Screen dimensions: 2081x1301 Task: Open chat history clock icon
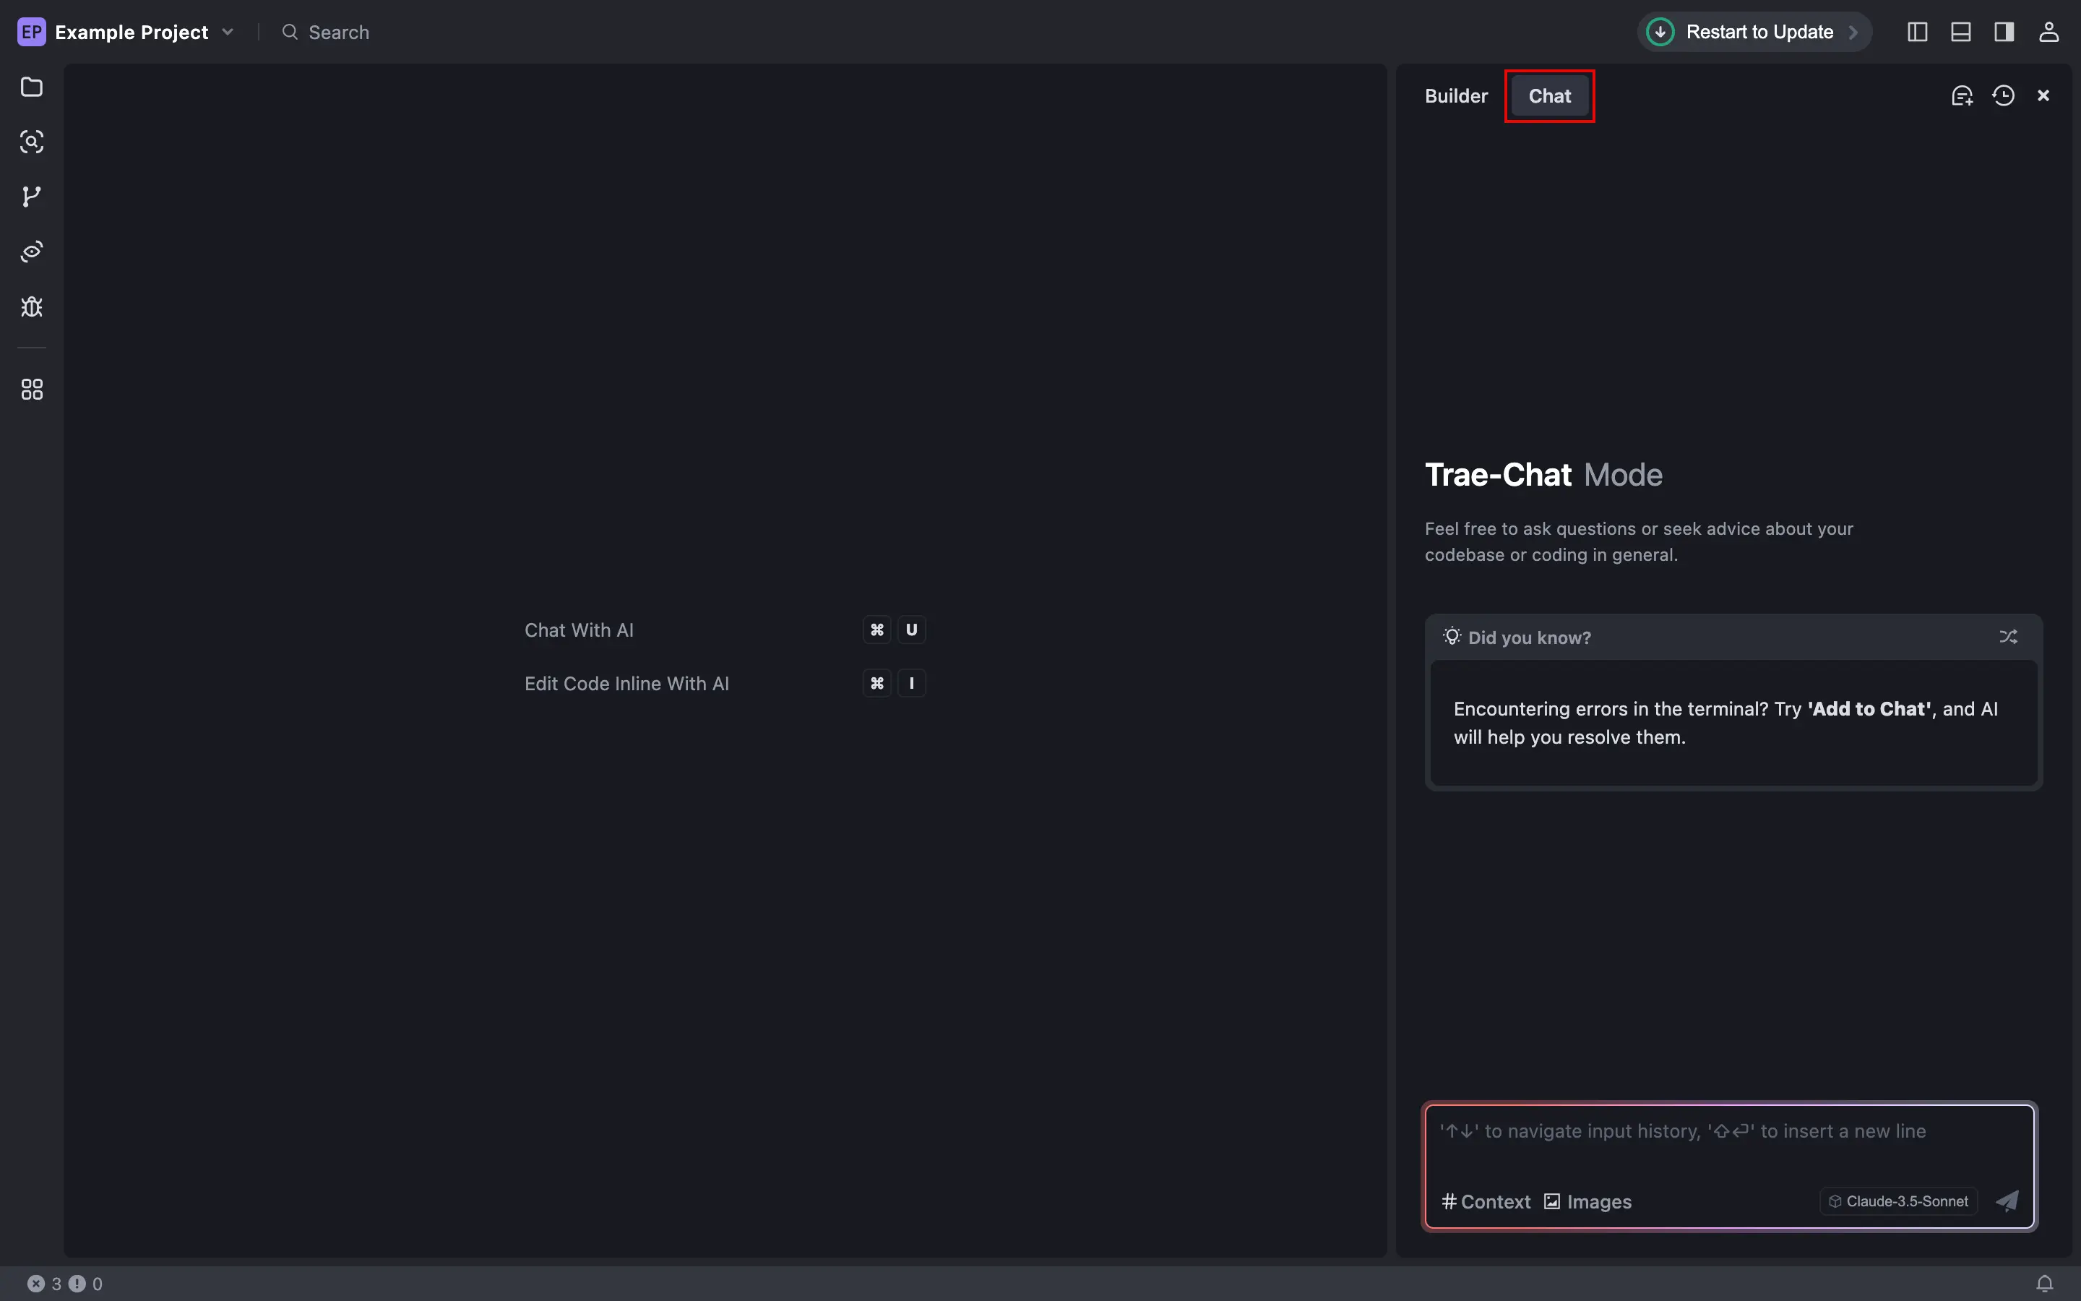point(2004,95)
